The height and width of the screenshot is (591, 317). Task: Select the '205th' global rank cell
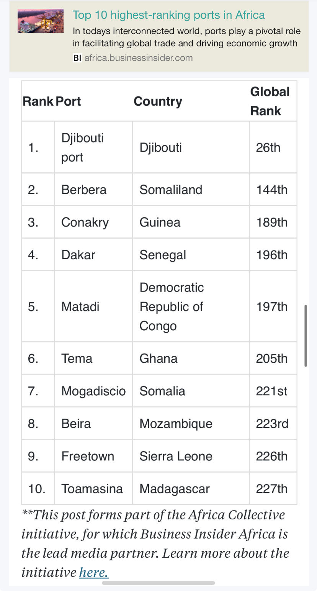click(x=273, y=358)
